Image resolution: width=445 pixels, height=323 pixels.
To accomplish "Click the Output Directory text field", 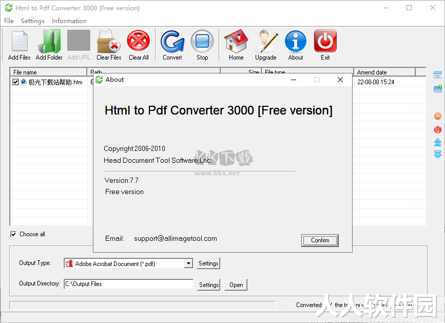I will (x=128, y=284).
